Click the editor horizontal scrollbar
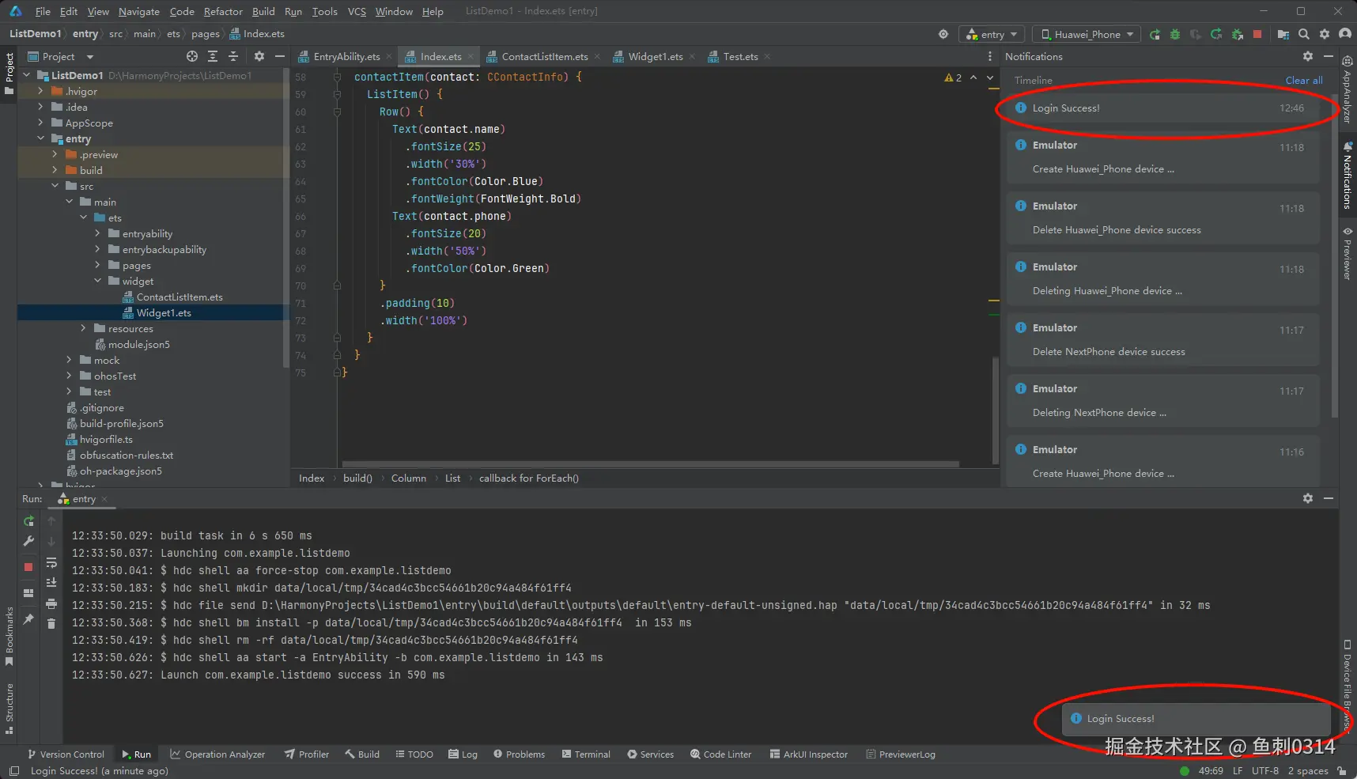The width and height of the screenshot is (1357, 779). tap(648, 464)
